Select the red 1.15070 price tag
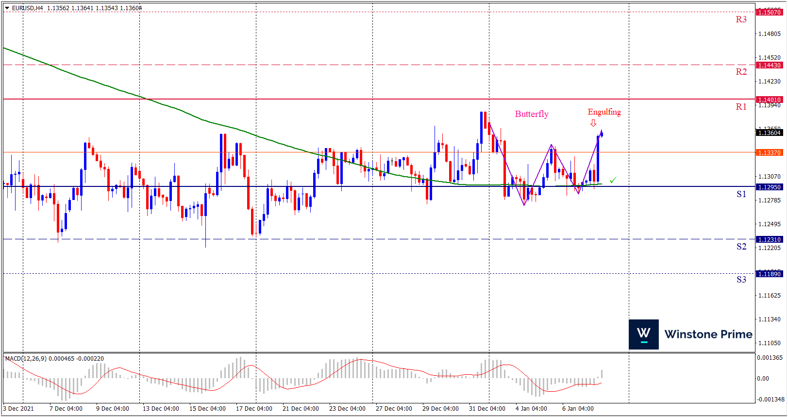This screenshot has width=788, height=417. (770, 12)
